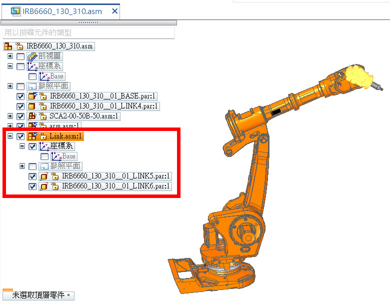Viewport: 390px width, 304px height.
Task: Click the IRB6660_130_310.asm tab
Action: point(60,11)
